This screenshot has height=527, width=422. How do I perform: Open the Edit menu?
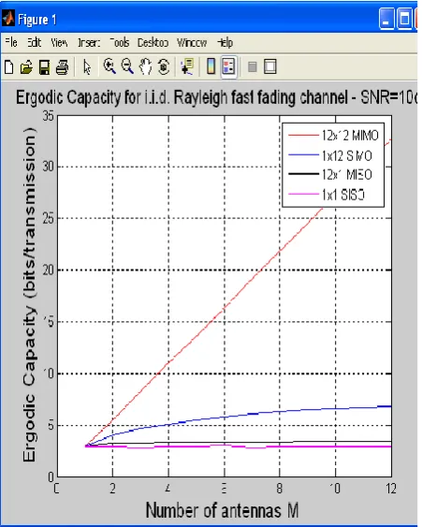click(35, 42)
